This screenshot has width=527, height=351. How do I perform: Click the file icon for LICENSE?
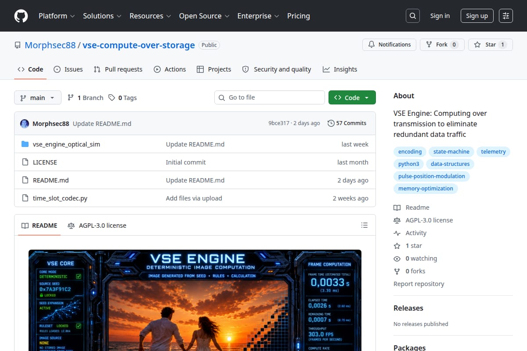[25, 162]
